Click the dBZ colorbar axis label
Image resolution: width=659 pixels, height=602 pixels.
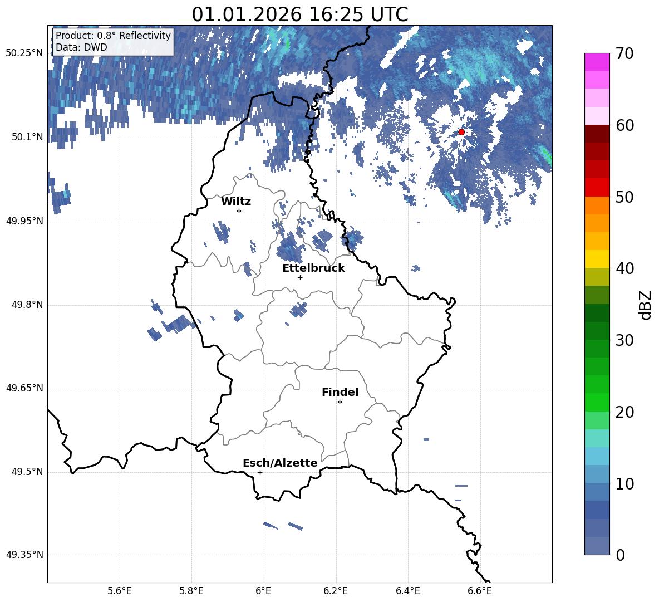(646, 305)
